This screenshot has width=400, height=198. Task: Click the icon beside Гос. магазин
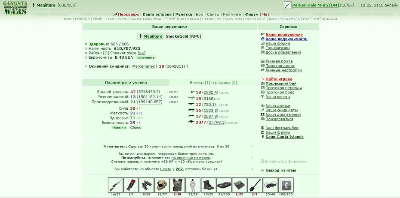coord(263,48)
